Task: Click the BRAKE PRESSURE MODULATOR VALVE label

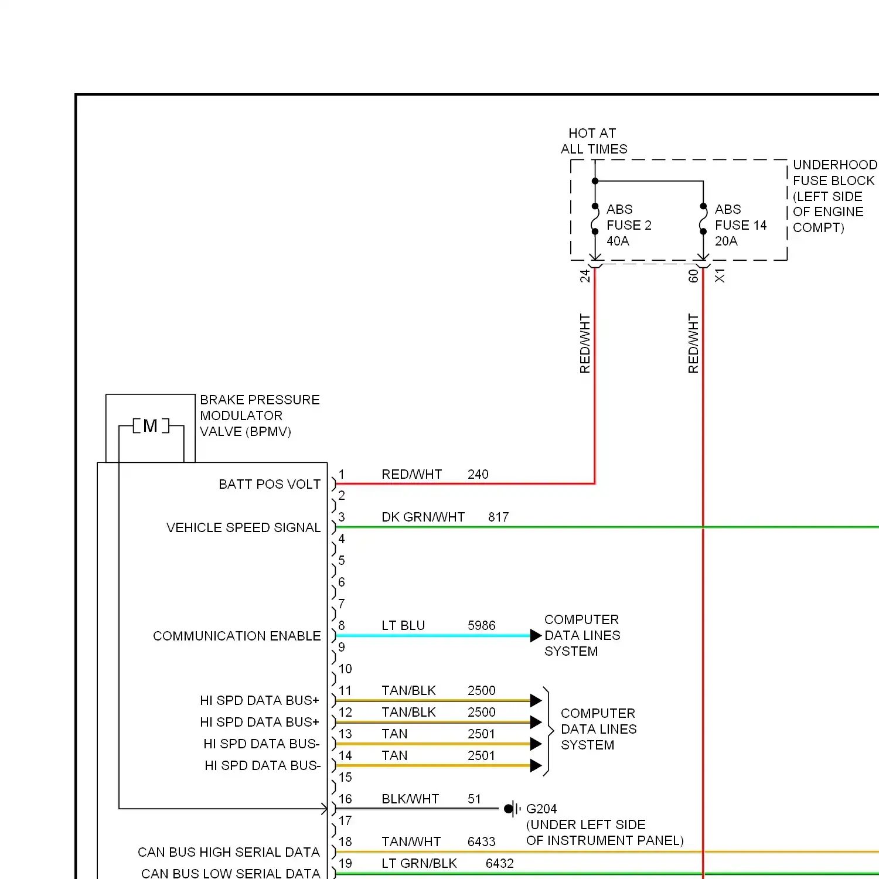Action: (260, 415)
